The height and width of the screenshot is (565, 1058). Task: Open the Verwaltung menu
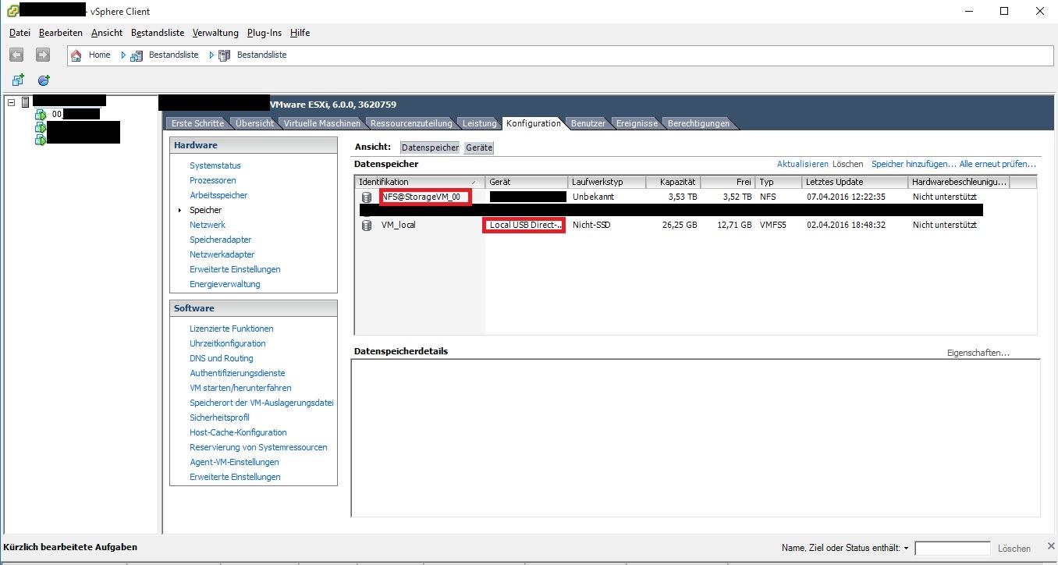[x=215, y=33]
